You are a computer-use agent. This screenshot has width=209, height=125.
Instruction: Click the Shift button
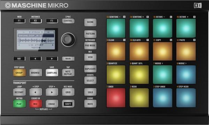click(x=68, y=104)
